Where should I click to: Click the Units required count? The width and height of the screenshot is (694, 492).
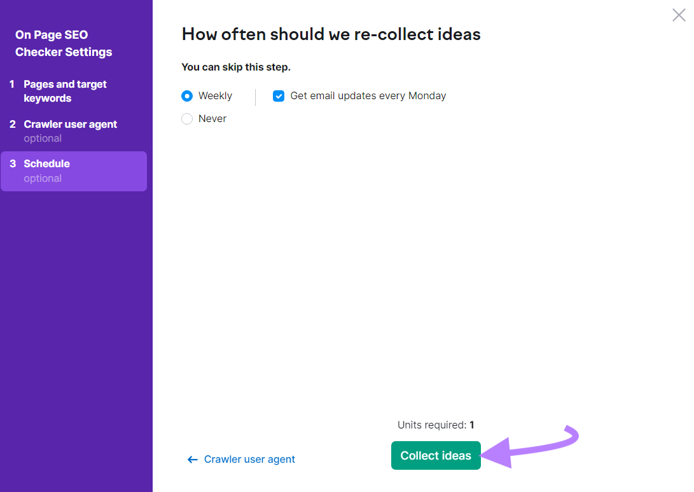436,425
